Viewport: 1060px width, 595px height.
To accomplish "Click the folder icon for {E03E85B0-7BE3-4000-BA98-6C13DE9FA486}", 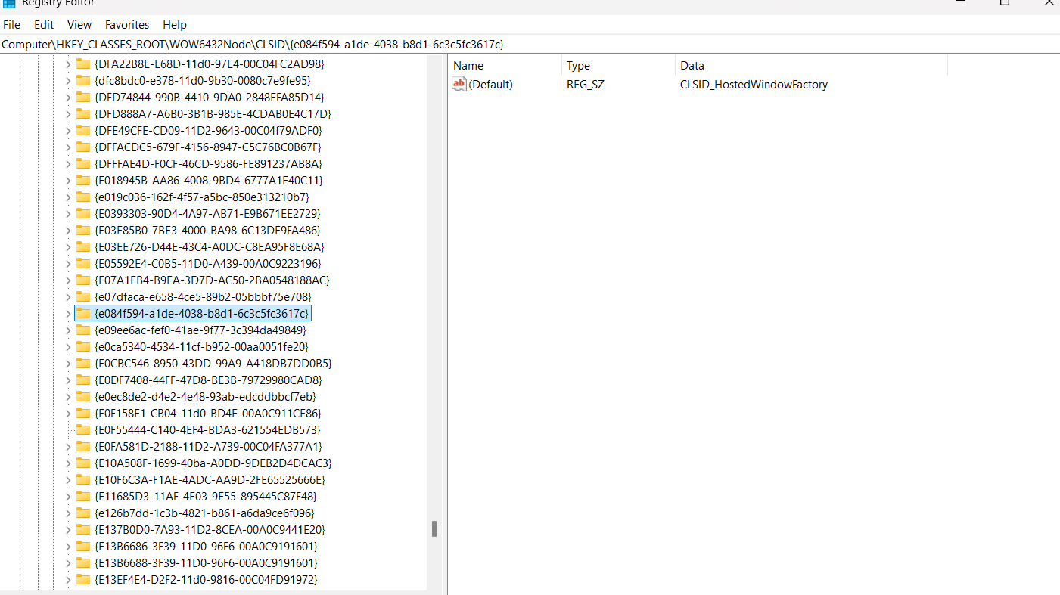I will click(x=83, y=230).
